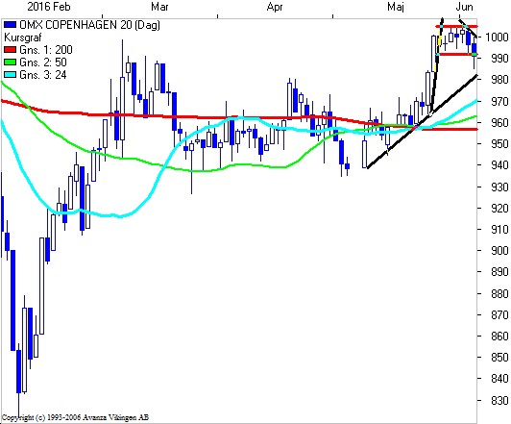Screen dimensions: 511x424
Task: Click the 'Mar' month axis label
Action: point(159,7)
